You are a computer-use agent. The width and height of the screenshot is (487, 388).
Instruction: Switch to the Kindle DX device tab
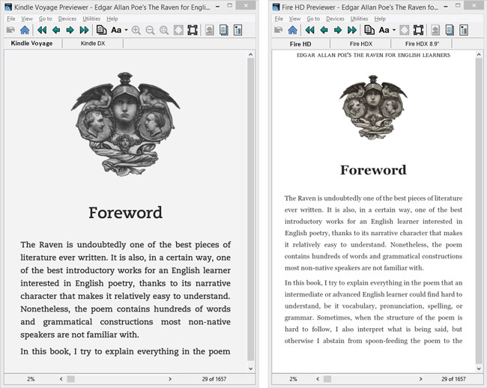pyautogui.click(x=93, y=43)
